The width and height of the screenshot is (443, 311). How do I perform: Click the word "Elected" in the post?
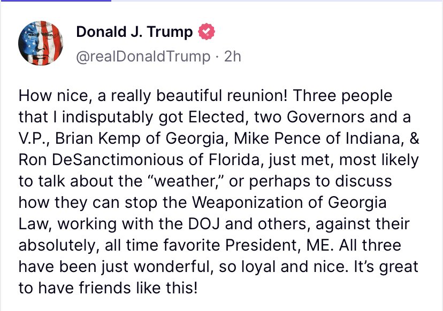216,117
